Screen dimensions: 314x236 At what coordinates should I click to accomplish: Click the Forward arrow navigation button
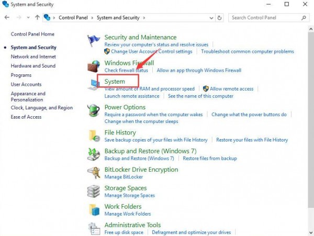coord(19,17)
